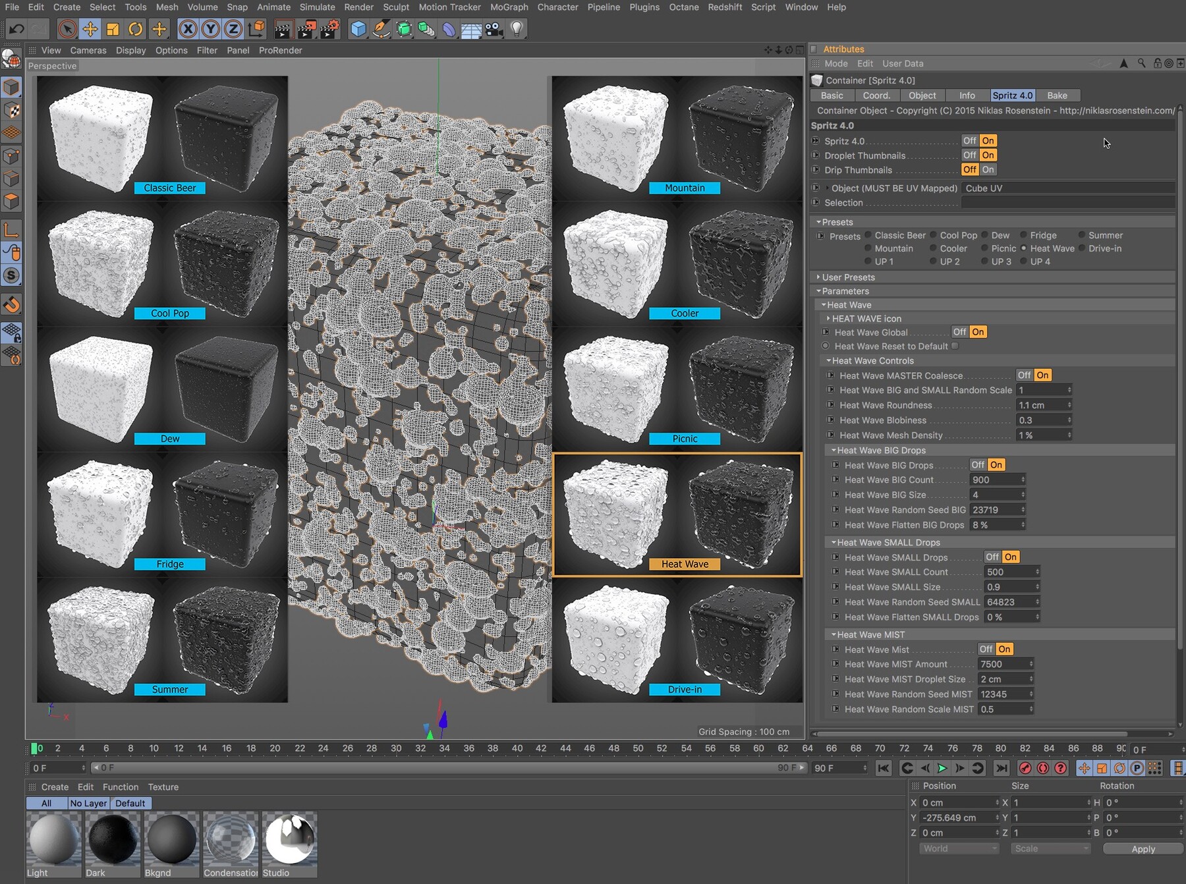Open the Camera object icon in the toolbar
Screen dimensions: 1186x884
tap(494, 29)
